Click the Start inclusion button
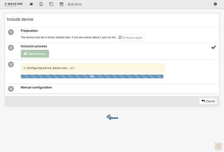The image size is (224, 152). 35,54
